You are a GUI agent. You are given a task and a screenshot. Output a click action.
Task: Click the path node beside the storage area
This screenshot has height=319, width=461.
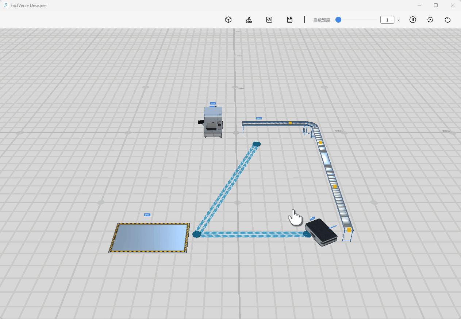point(197,234)
